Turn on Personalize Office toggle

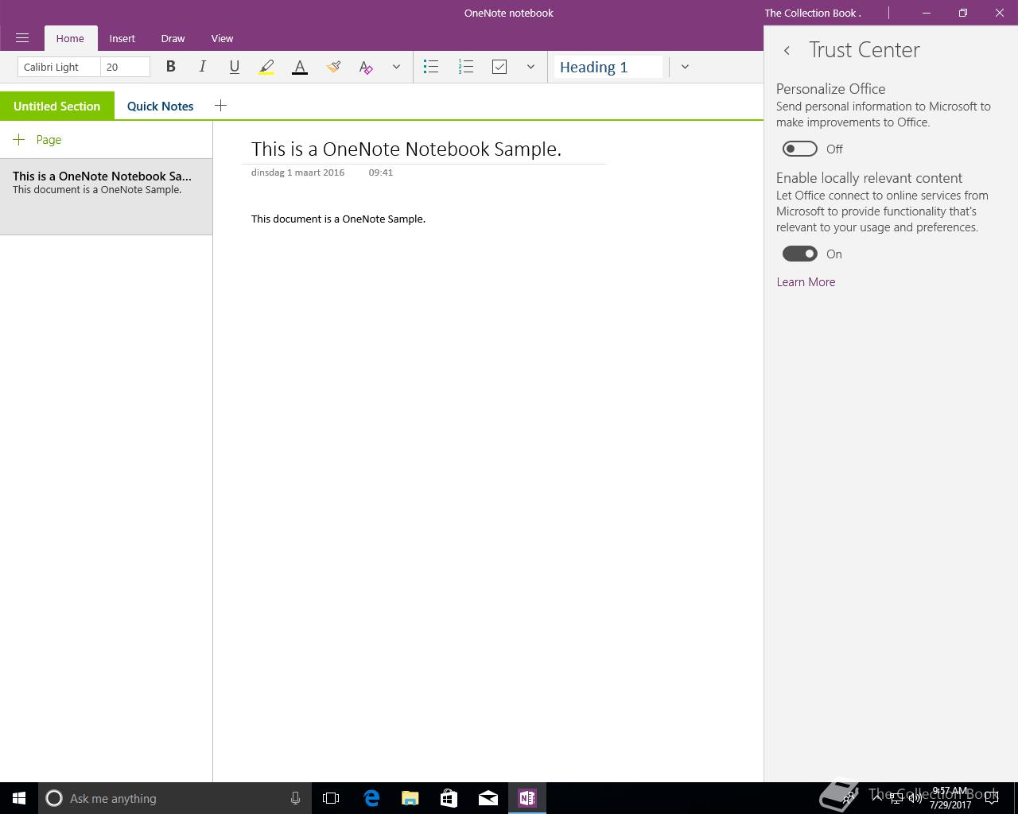800,149
